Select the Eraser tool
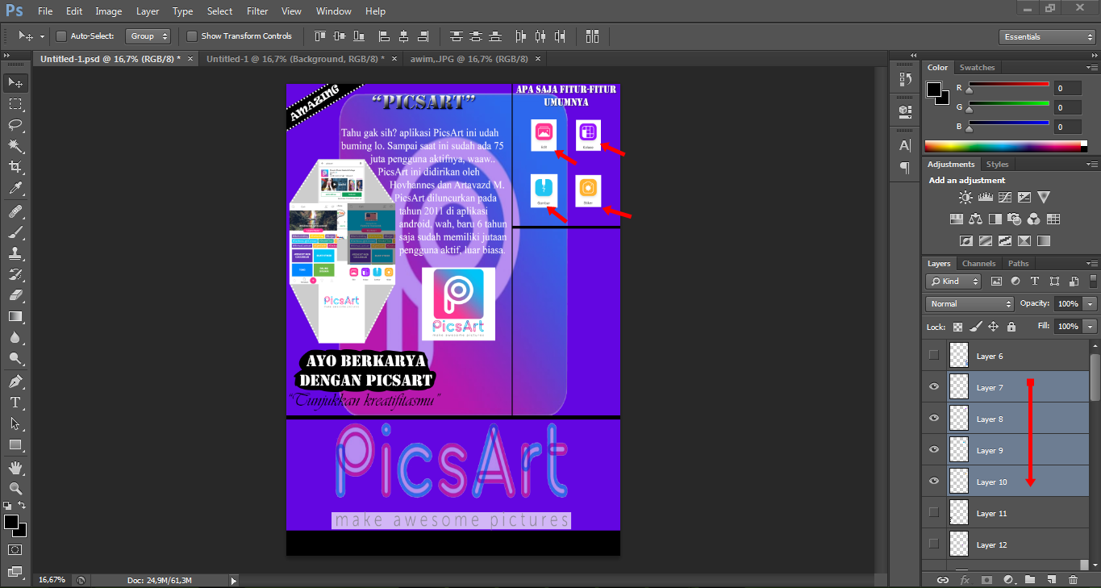 [15, 295]
